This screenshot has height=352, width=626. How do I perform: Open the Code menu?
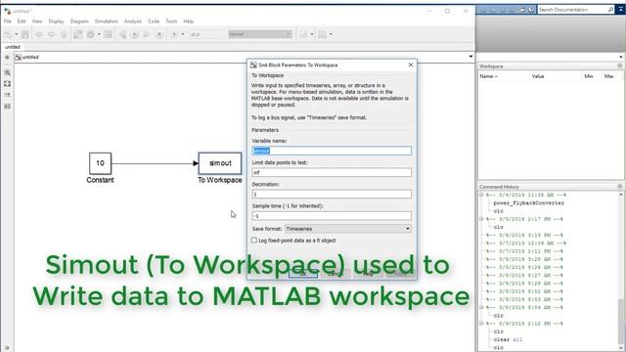(x=154, y=22)
